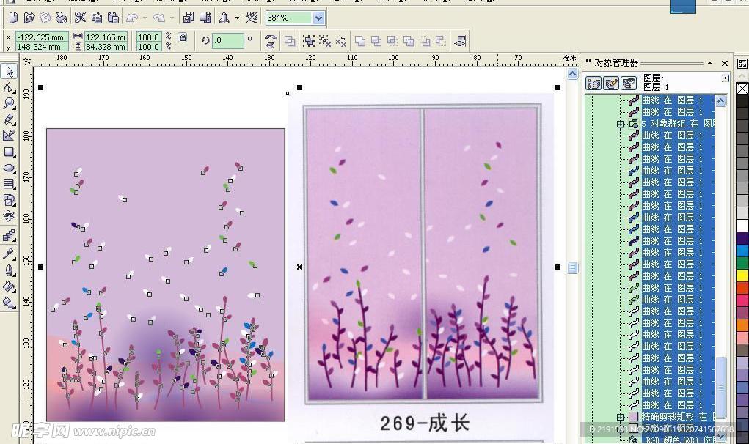The width and height of the screenshot is (749, 444).
Task: Click the Intersect shapes icon
Action: 392,41
